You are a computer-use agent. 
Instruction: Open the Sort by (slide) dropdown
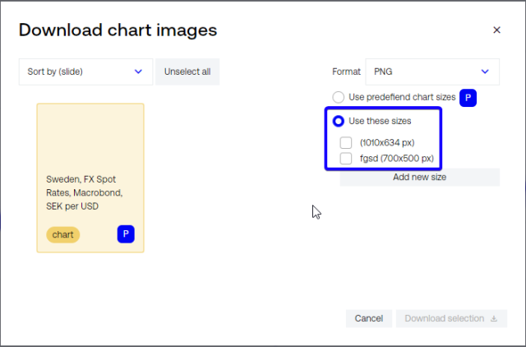85,72
